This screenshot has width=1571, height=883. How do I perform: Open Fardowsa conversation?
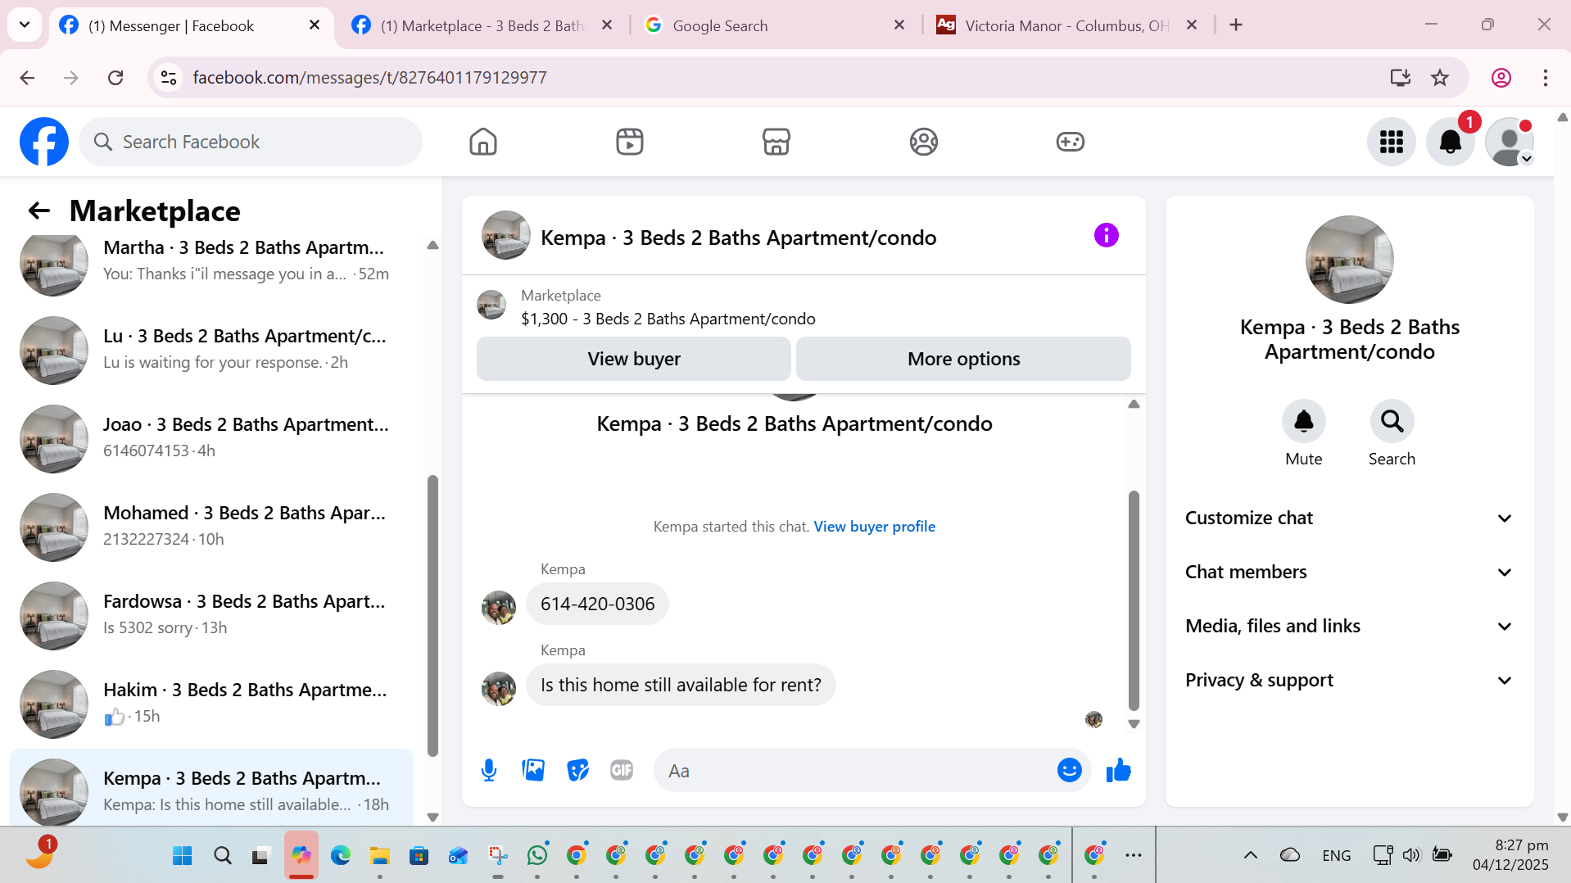tap(211, 615)
